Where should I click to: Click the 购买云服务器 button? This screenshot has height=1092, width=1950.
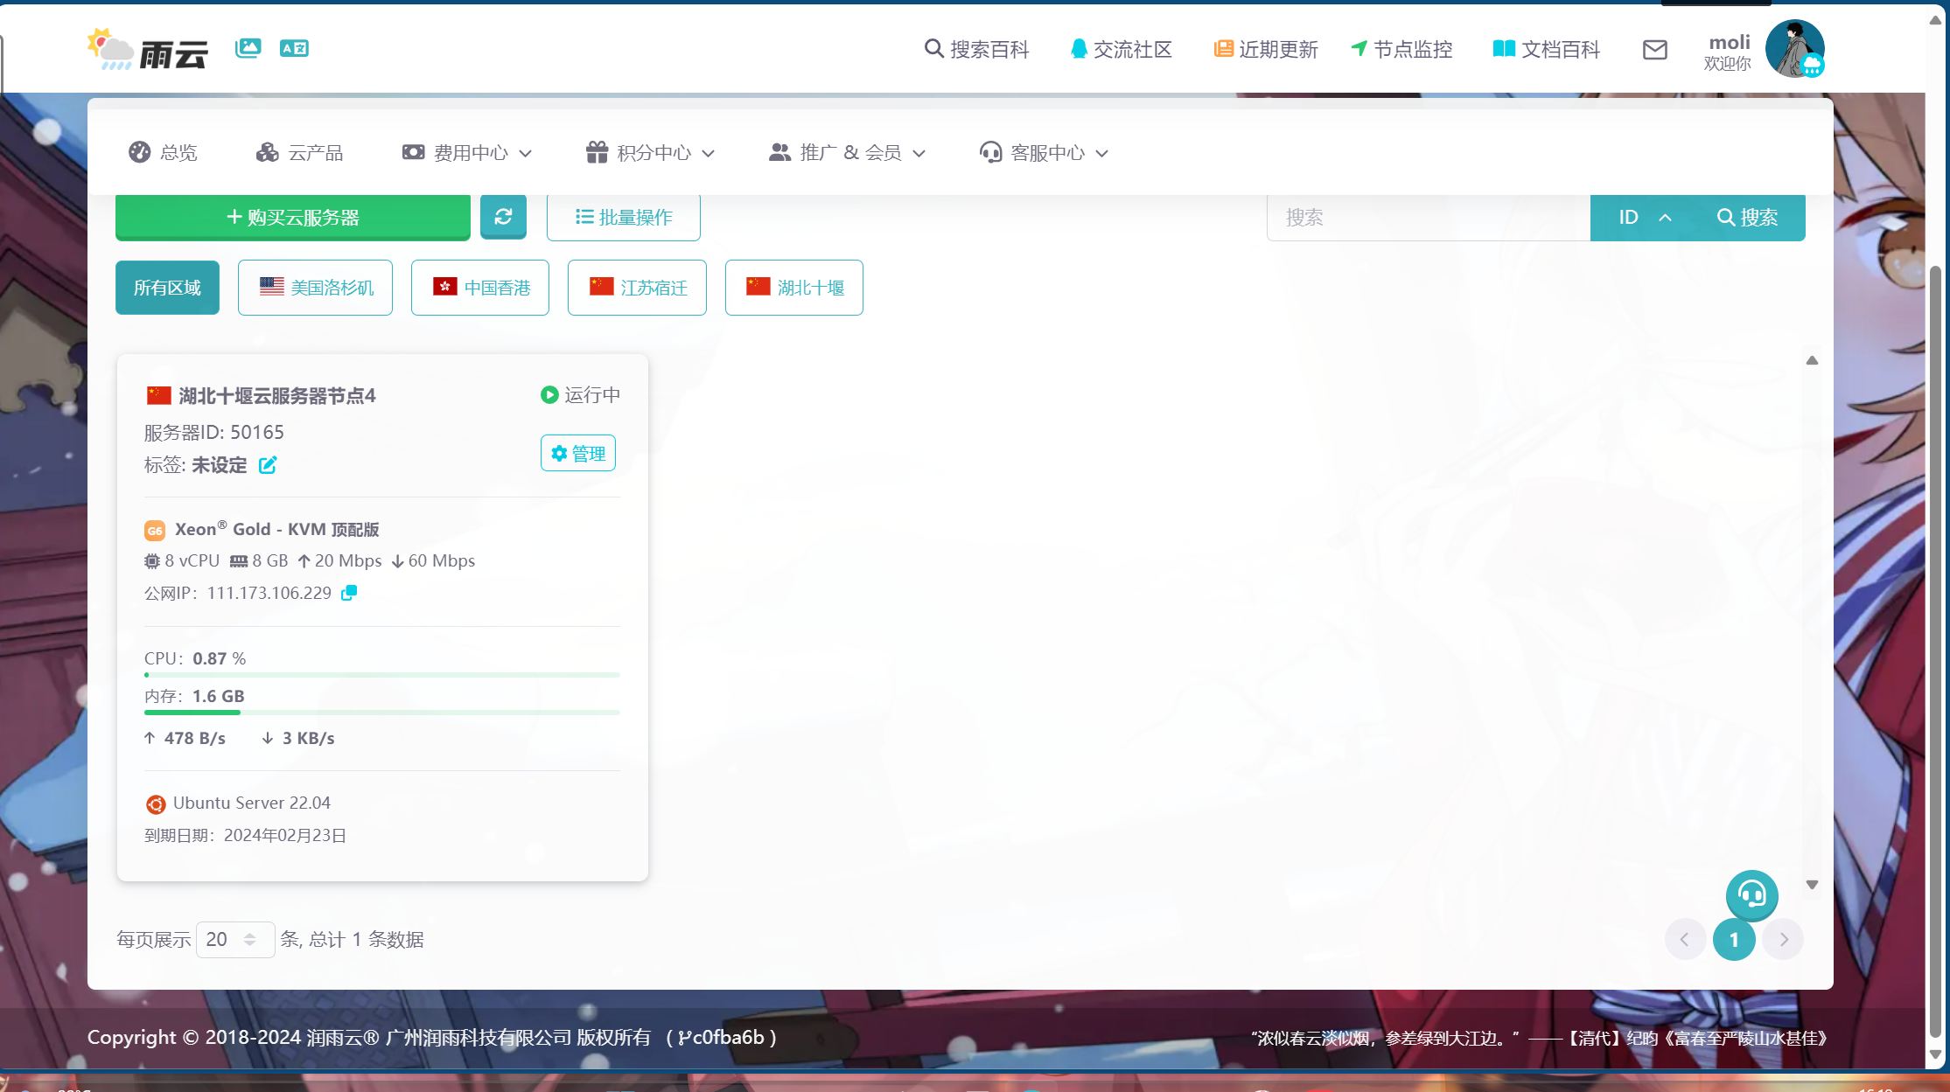[292, 217]
